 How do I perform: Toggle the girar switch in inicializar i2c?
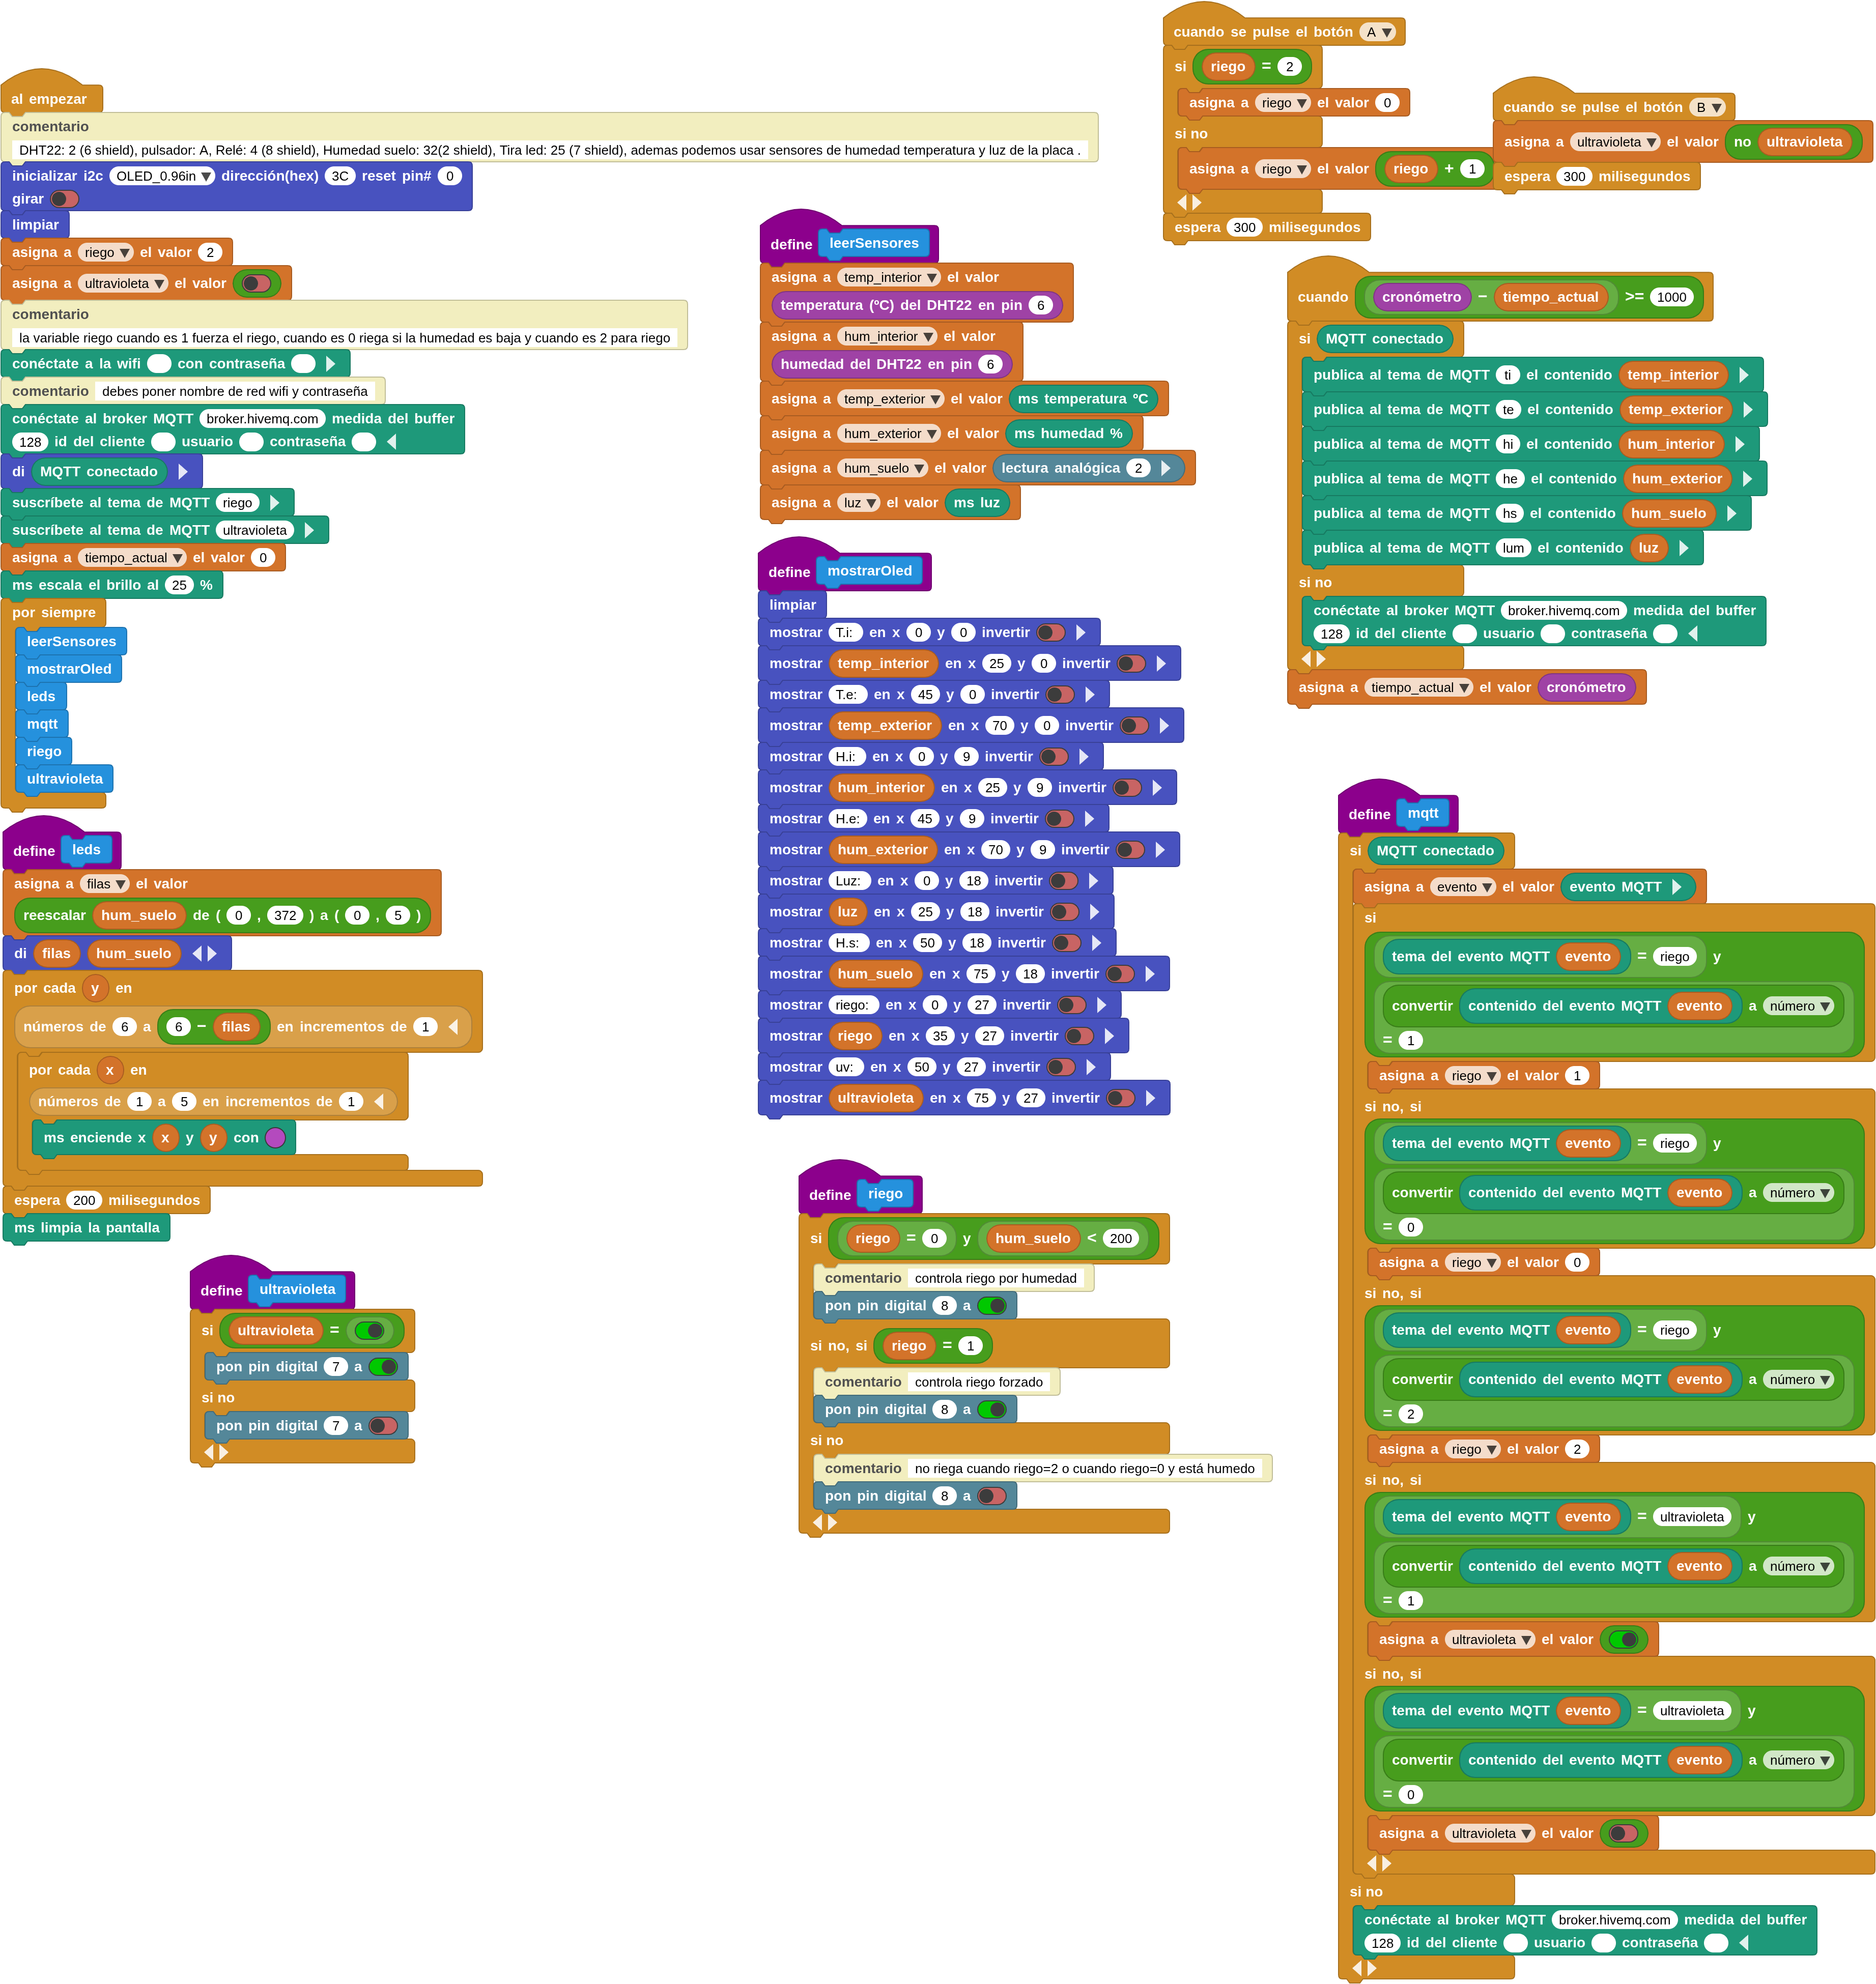64,199
